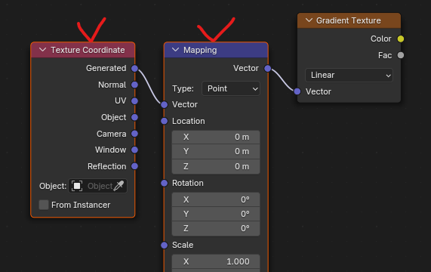Click the Generated output label
Viewport: 431px width, 272px height.
click(x=106, y=68)
